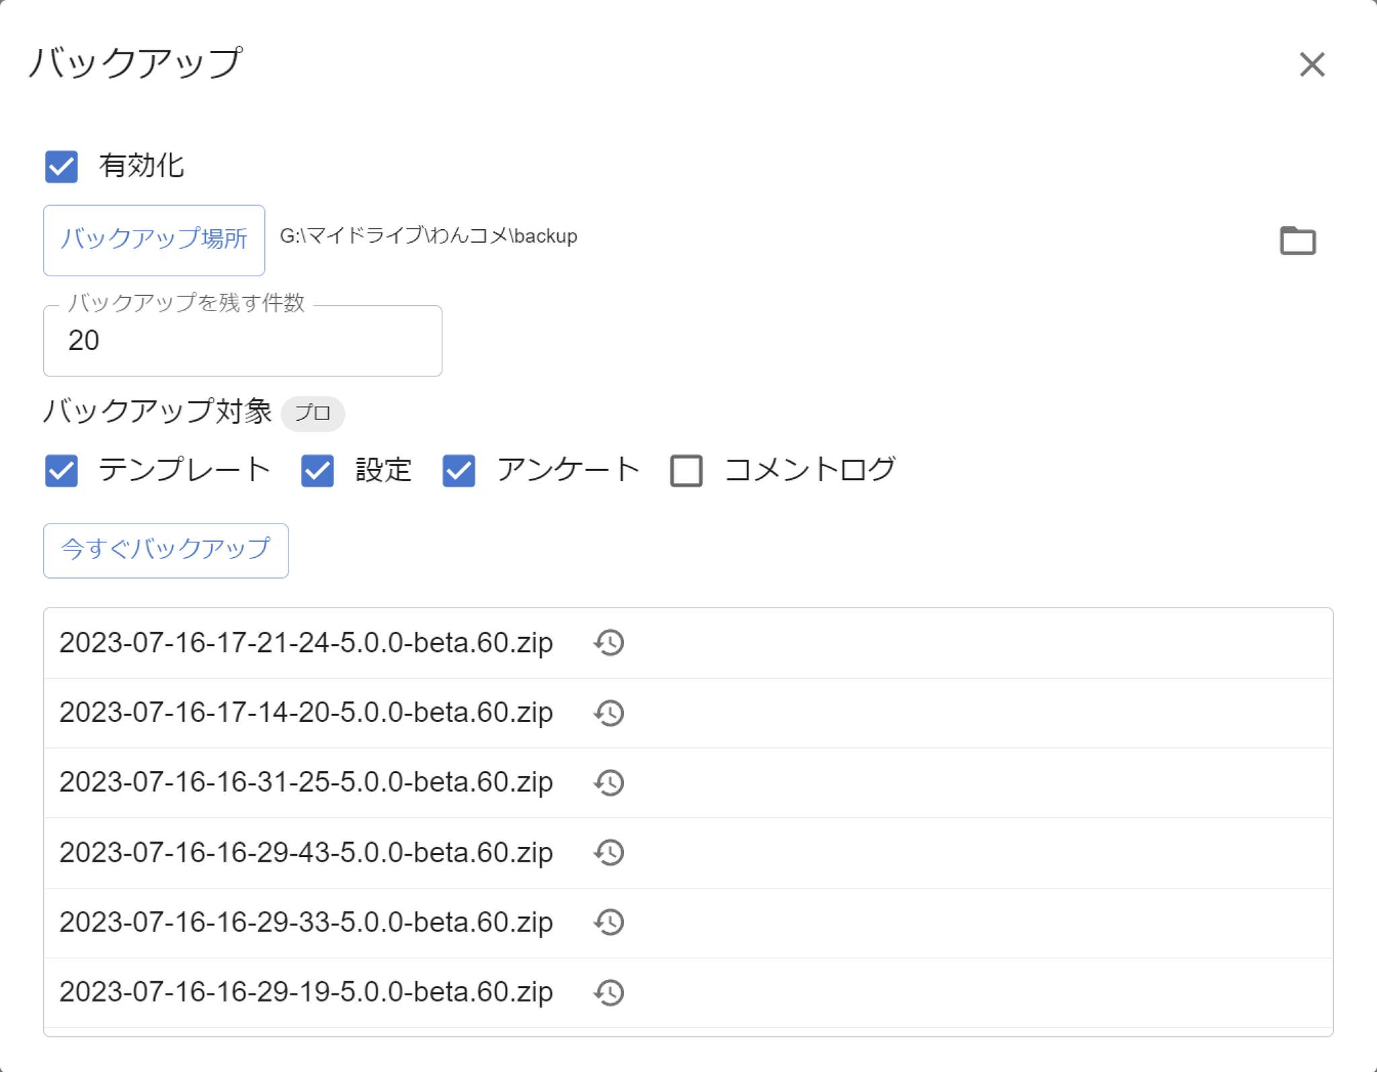Viewport: 1377px width, 1072px height.
Task: Close the バックアップ dialog
Action: tap(1312, 65)
